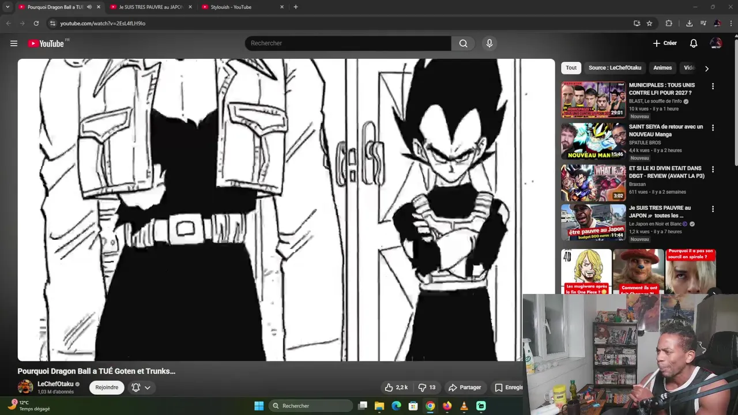Open Firefox from taskbar
This screenshot has width=738, height=415.
coord(447,406)
